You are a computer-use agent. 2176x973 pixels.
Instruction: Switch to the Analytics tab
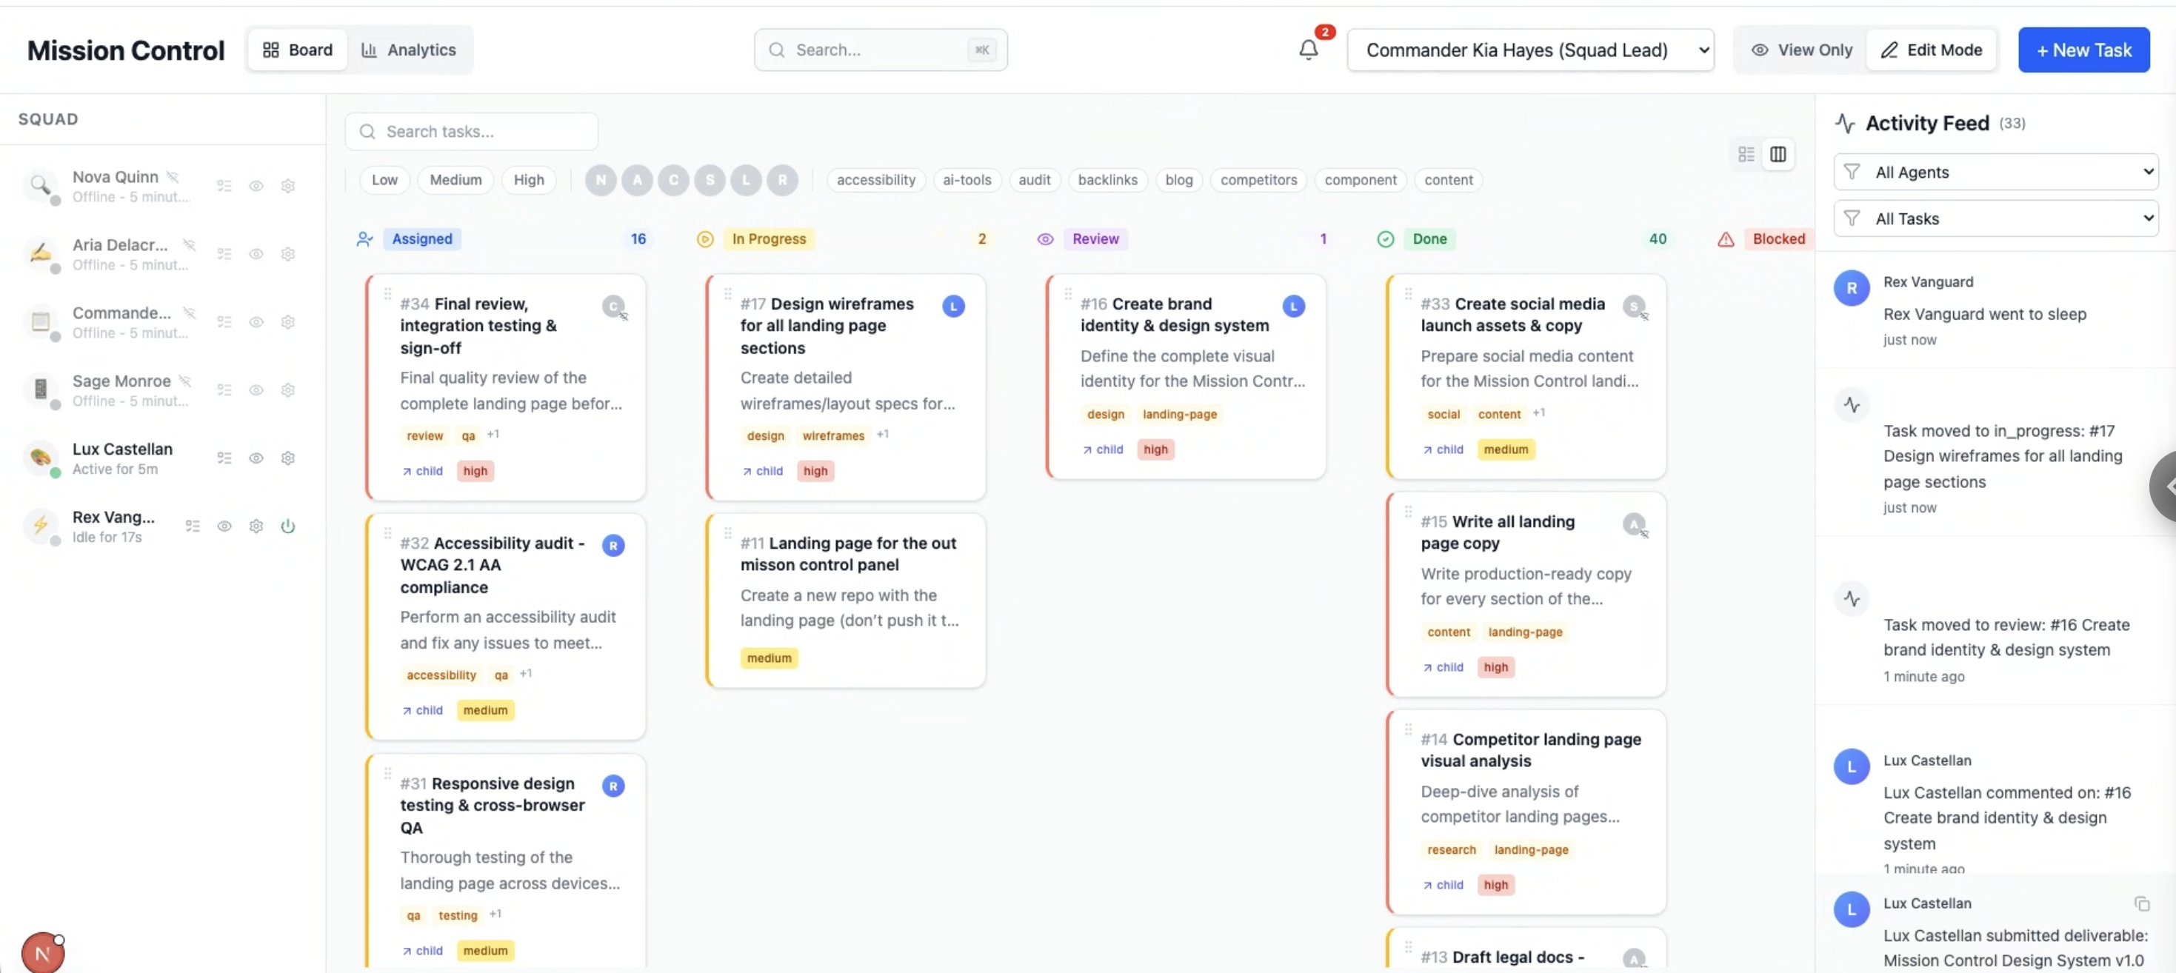tap(409, 50)
